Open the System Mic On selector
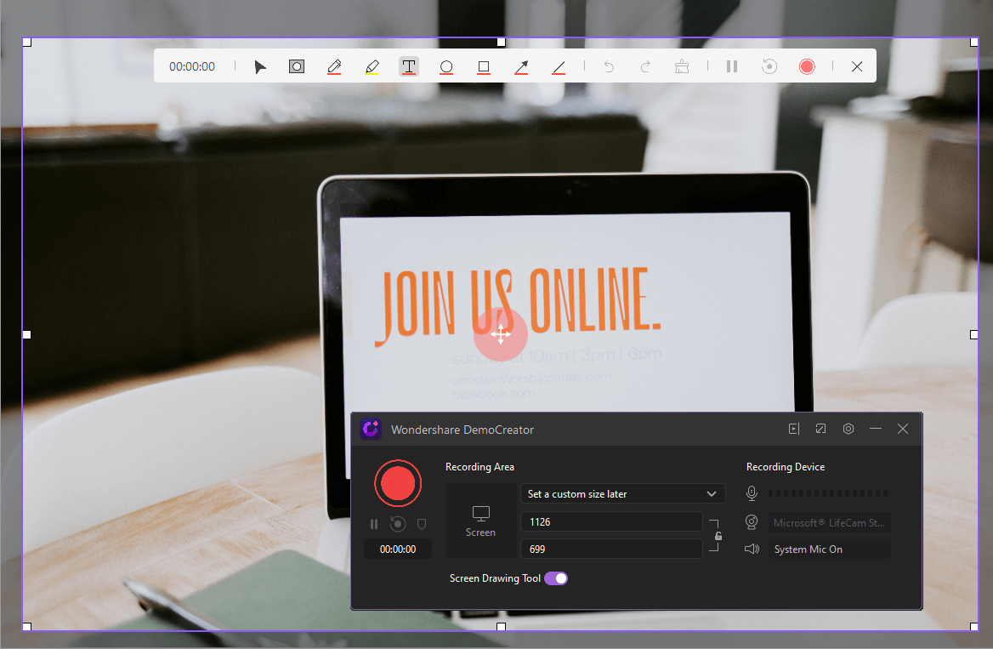Image resolution: width=993 pixels, height=649 pixels. [x=830, y=549]
